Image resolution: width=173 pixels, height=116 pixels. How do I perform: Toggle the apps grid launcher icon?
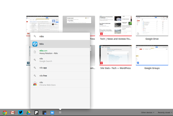click(x=60, y=113)
